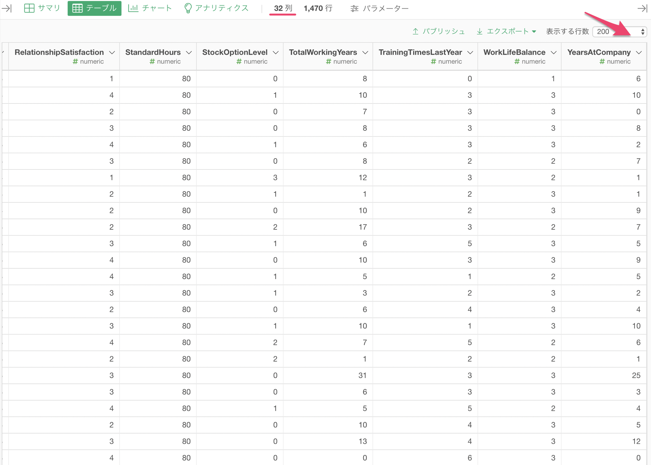Click numeric type icon under WorkLifeBalance

517,62
